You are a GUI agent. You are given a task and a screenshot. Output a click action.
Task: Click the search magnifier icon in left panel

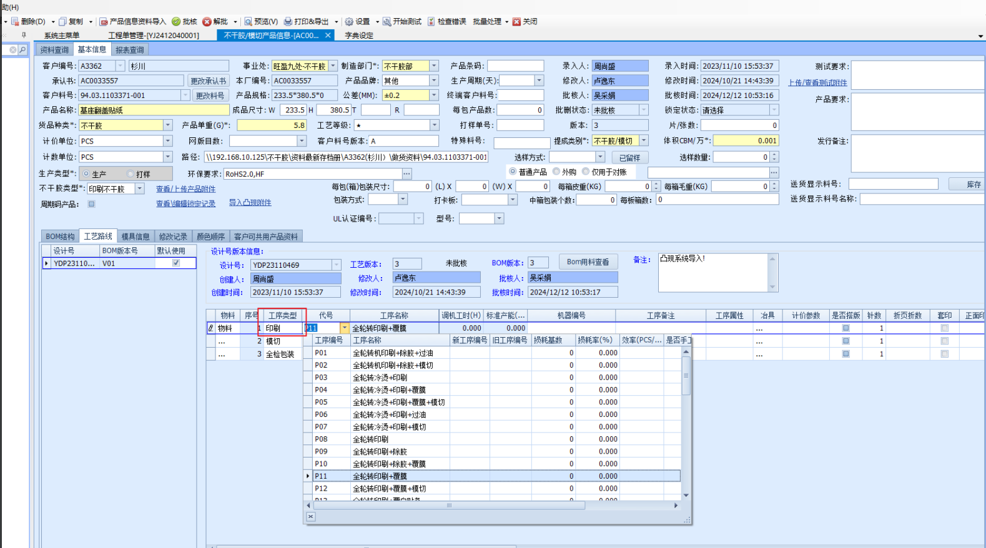(22, 49)
